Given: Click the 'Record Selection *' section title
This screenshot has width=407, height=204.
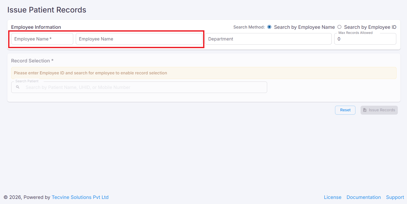Looking at the screenshot, I should 32,61.
